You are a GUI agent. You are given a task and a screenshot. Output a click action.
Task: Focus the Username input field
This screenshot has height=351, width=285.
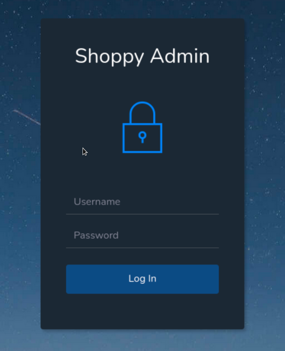(142, 202)
